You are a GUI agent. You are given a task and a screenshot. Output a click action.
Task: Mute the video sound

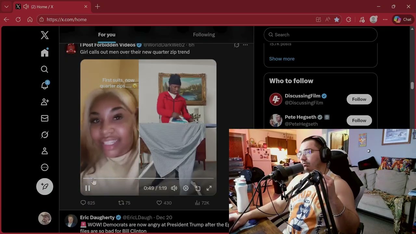point(174,188)
